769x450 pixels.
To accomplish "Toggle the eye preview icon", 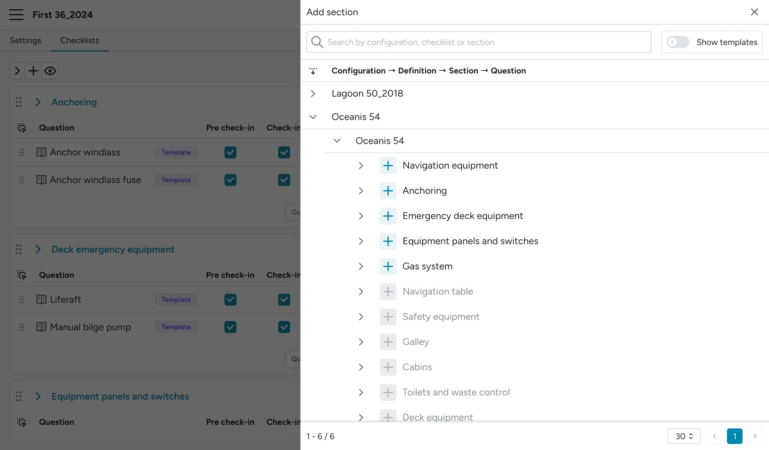I will point(50,71).
